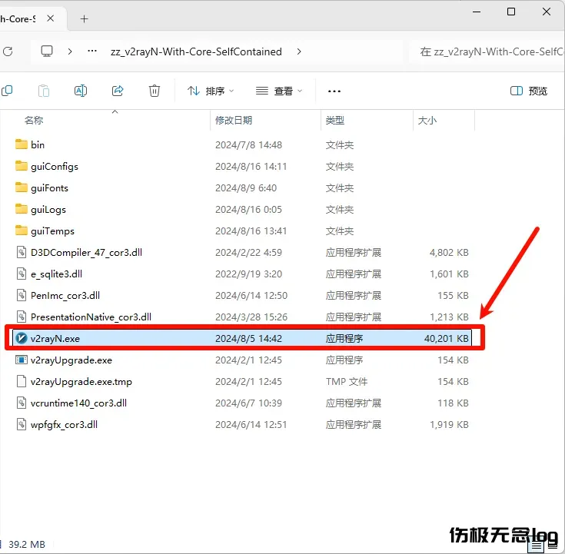This screenshot has height=554, width=565.
Task: Click the PenImc_cor3.dll file icon
Action: pyautogui.click(x=22, y=295)
